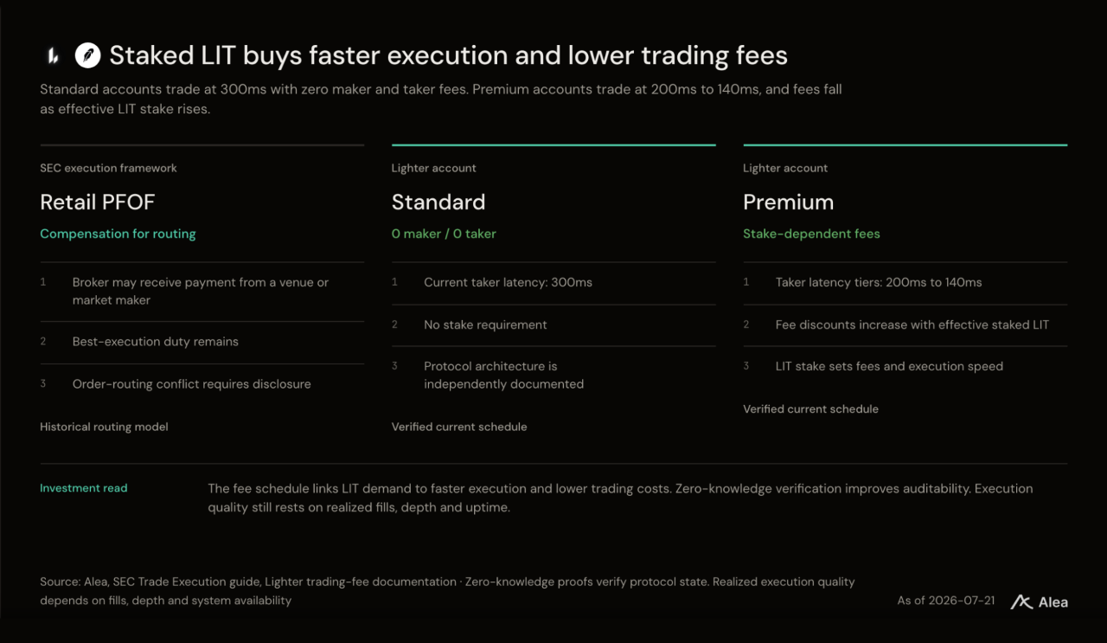The height and width of the screenshot is (643, 1107).
Task: Click the '0 maker / 0 taker' label
Action: point(444,234)
